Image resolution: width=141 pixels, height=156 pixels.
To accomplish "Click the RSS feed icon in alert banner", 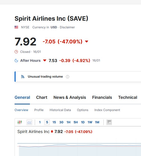I will (x=22, y=77).
